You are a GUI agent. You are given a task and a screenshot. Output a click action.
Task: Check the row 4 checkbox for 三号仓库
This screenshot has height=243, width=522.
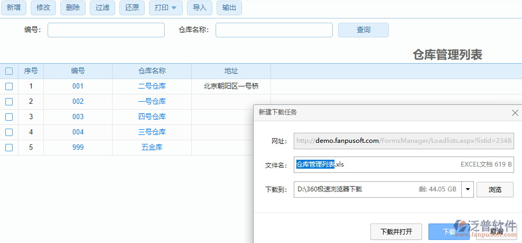9,132
